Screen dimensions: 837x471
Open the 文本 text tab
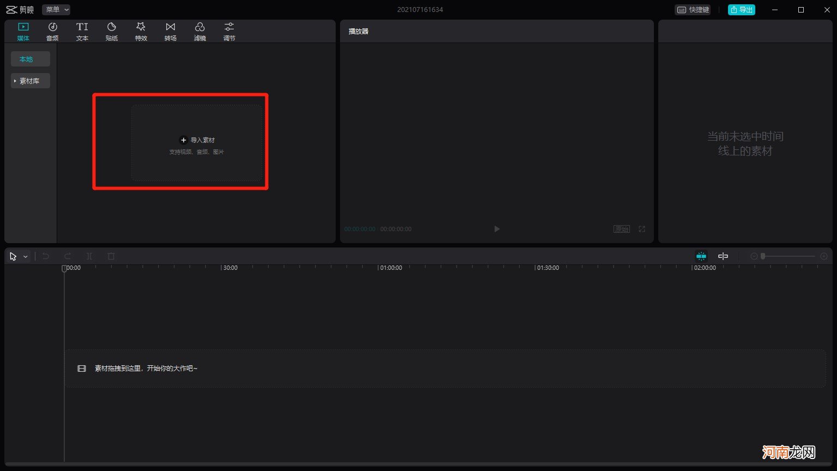(x=82, y=32)
